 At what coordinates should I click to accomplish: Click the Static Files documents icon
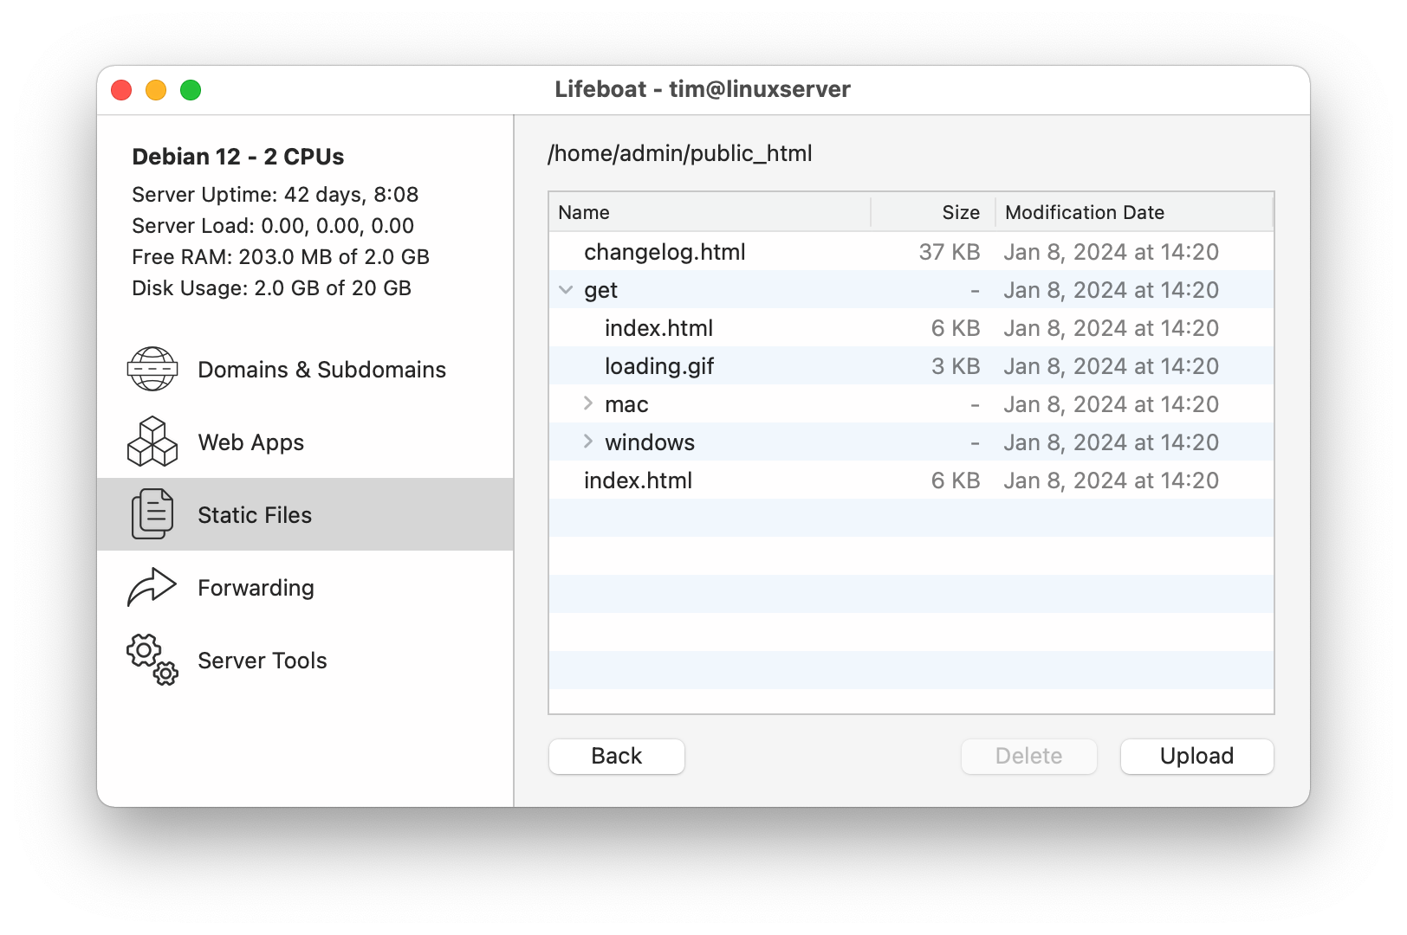coord(152,514)
